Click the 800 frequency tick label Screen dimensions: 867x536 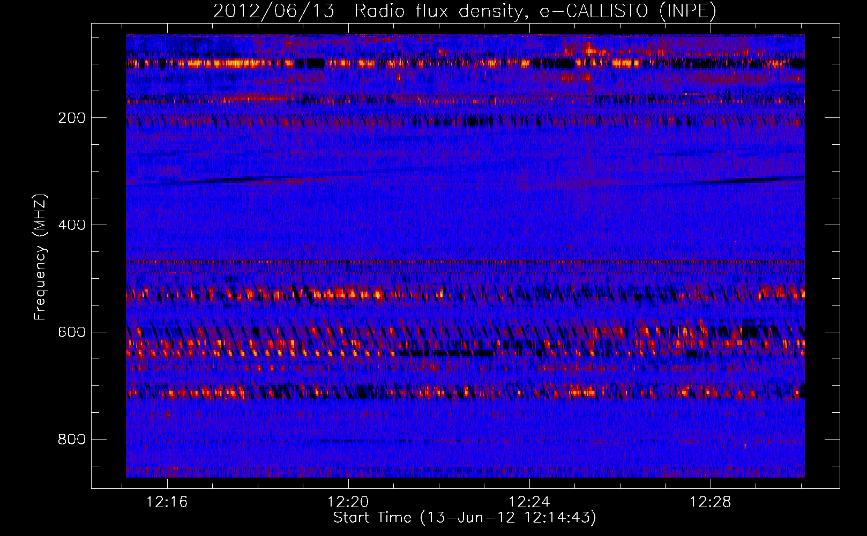point(72,440)
